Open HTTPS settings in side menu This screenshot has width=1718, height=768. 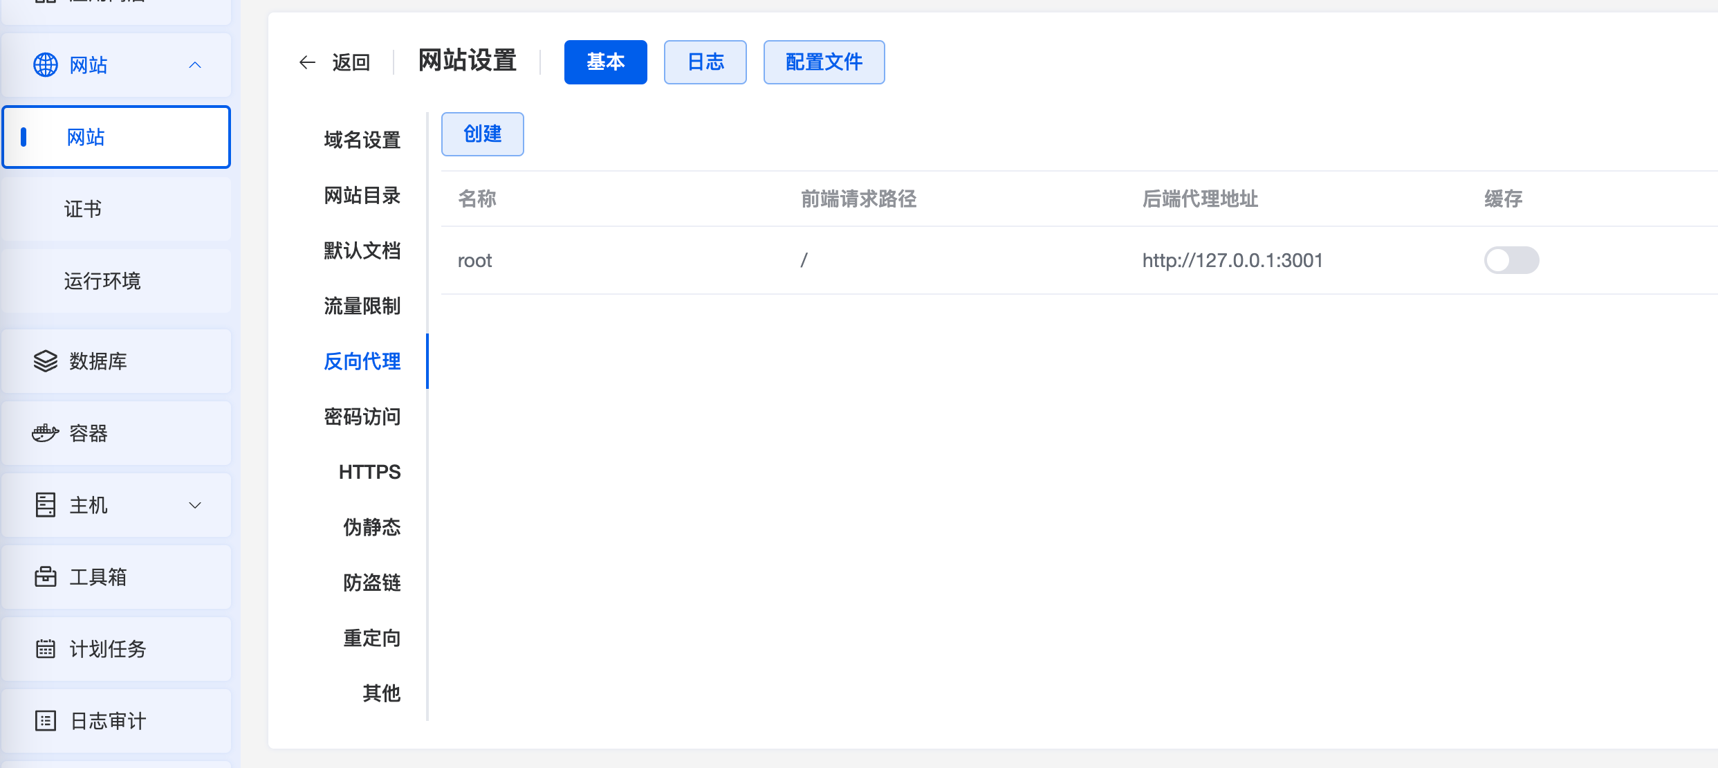click(x=369, y=472)
